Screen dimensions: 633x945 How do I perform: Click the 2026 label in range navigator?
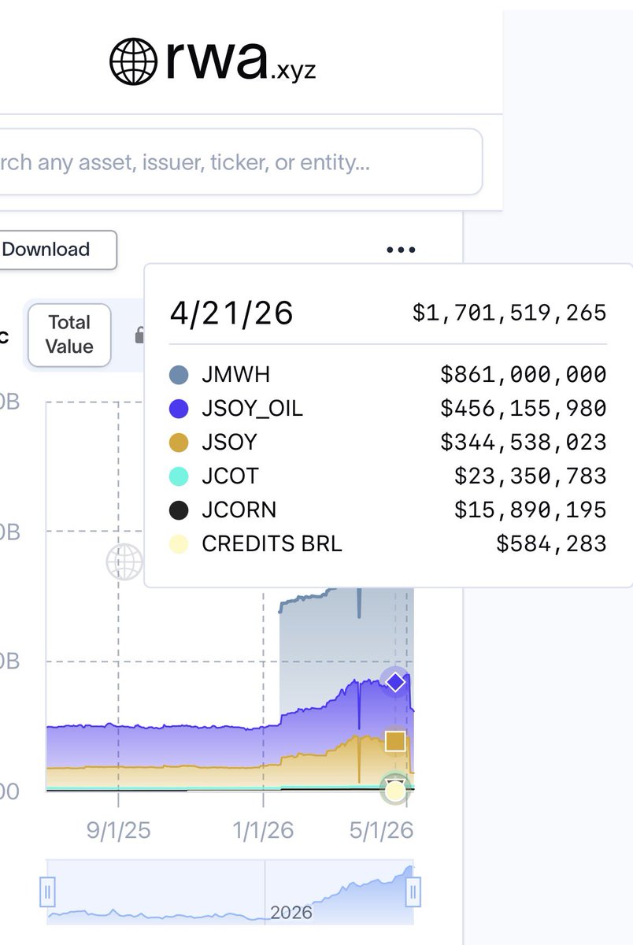point(291,913)
